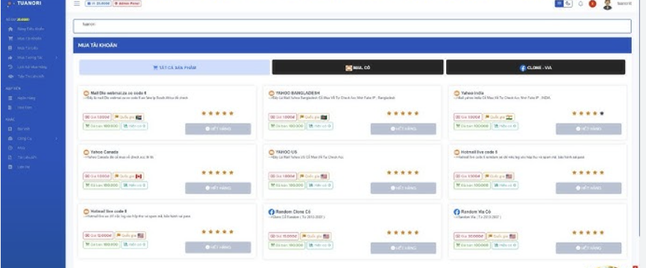Click HẾT HÀNG on YAHOO BANGLADESH card
The height and width of the screenshot is (268, 646).
404,129
